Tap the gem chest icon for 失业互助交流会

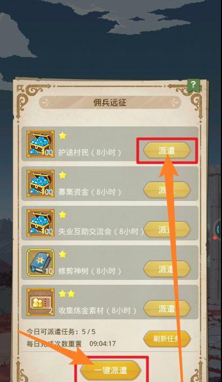tap(41, 223)
